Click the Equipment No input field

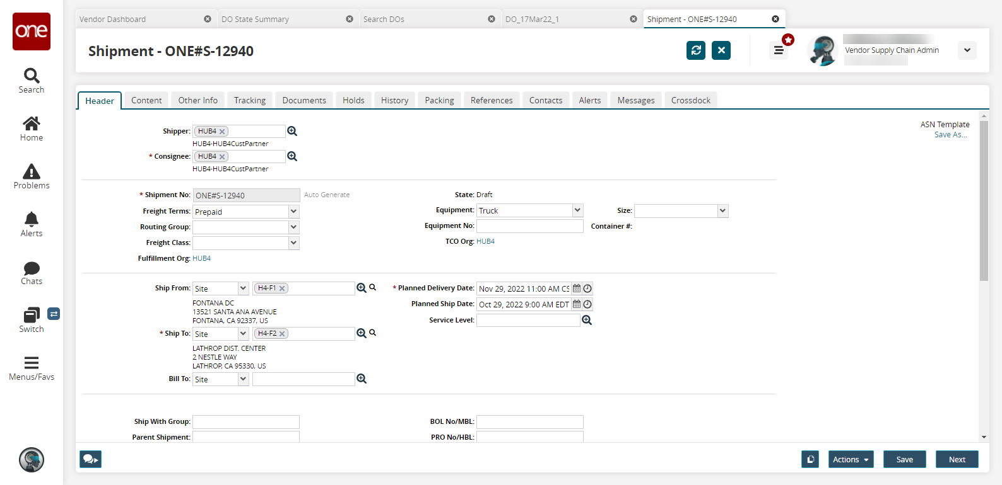point(529,226)
